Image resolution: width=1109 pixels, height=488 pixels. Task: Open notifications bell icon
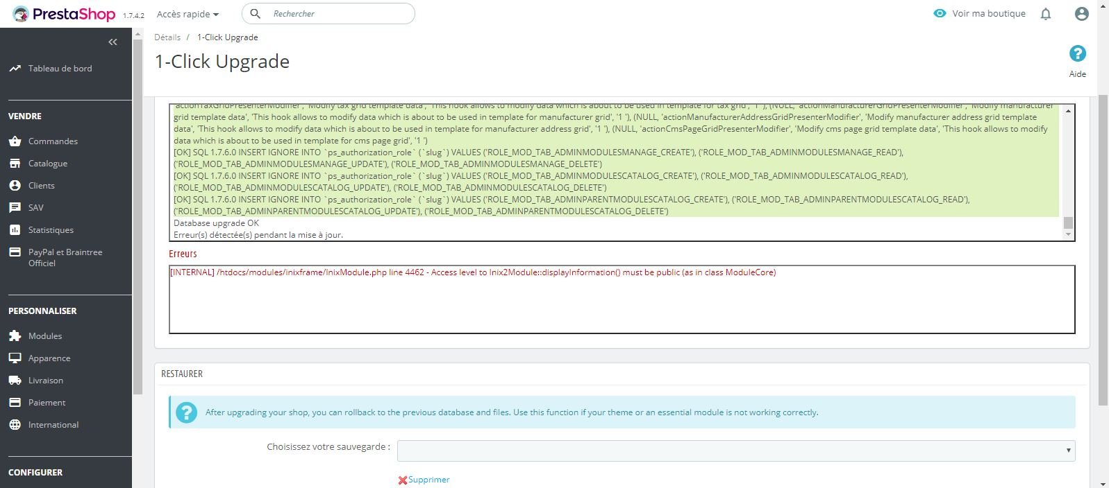click(x=1046, y=14)
